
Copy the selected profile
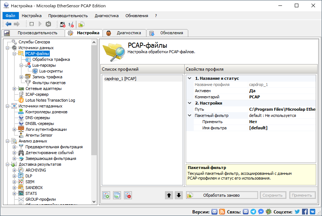[117, 195]
